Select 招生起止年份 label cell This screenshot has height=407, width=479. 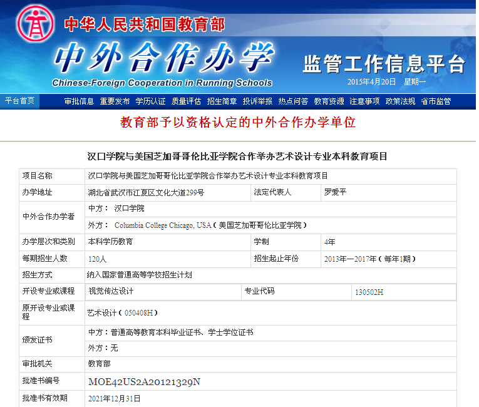(x=286, y=259)
